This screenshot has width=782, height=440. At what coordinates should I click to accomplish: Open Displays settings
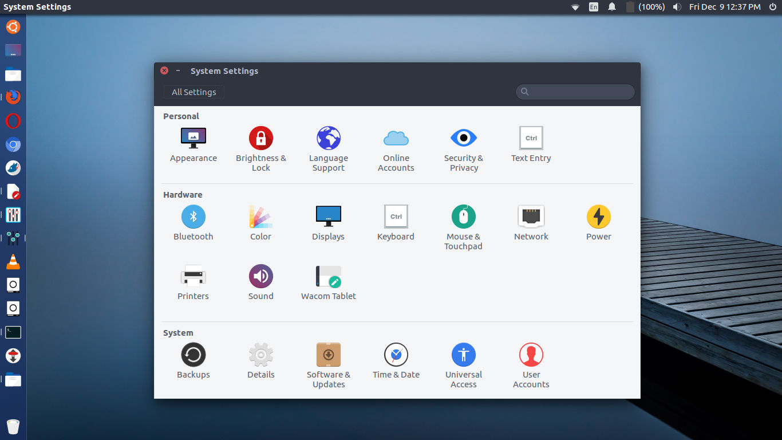click(x=328, y=221)
